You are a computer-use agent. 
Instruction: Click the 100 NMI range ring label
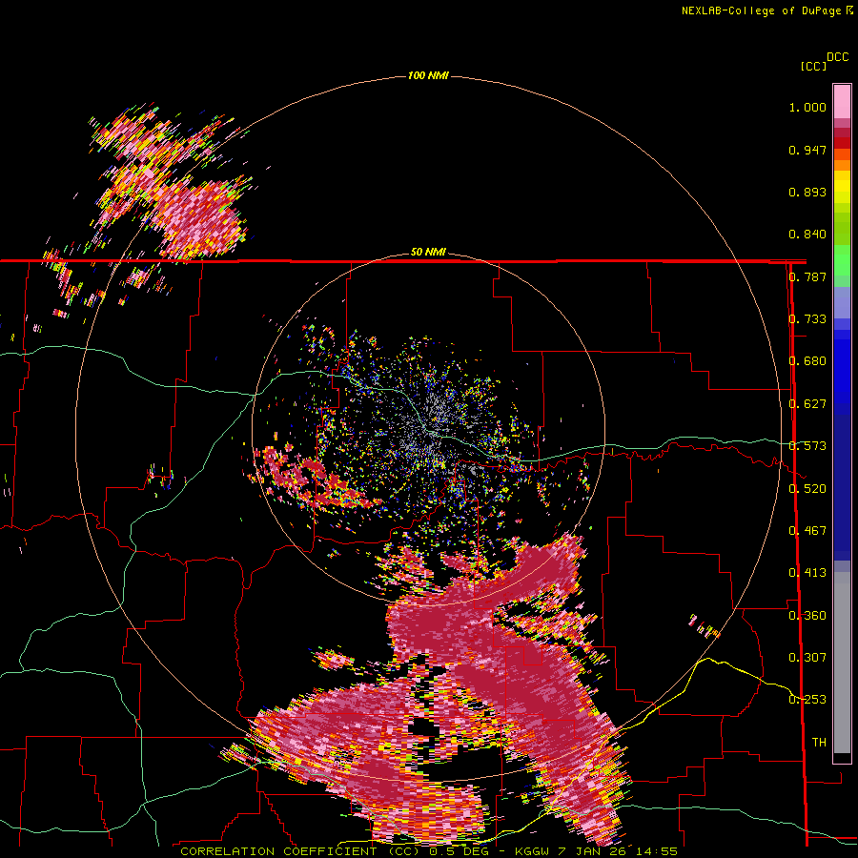coord(428,75)
